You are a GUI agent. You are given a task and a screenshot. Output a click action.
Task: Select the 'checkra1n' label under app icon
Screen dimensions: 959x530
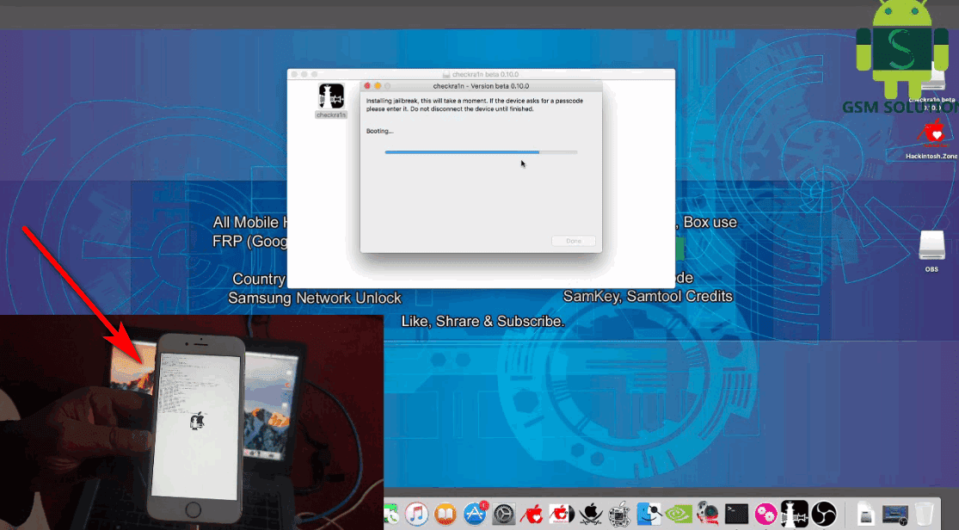[x=331, y=115]
